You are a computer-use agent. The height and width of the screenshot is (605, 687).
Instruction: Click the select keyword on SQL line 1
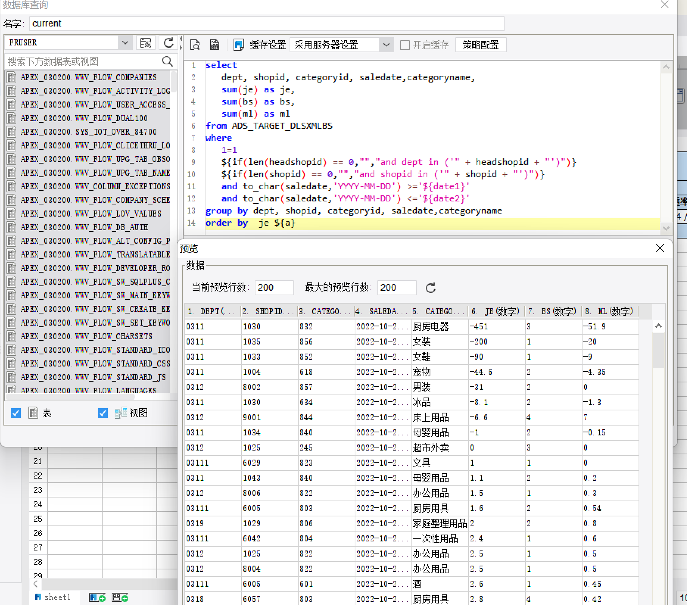(221, 65)
